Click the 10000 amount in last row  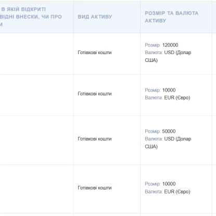[169, 184]
